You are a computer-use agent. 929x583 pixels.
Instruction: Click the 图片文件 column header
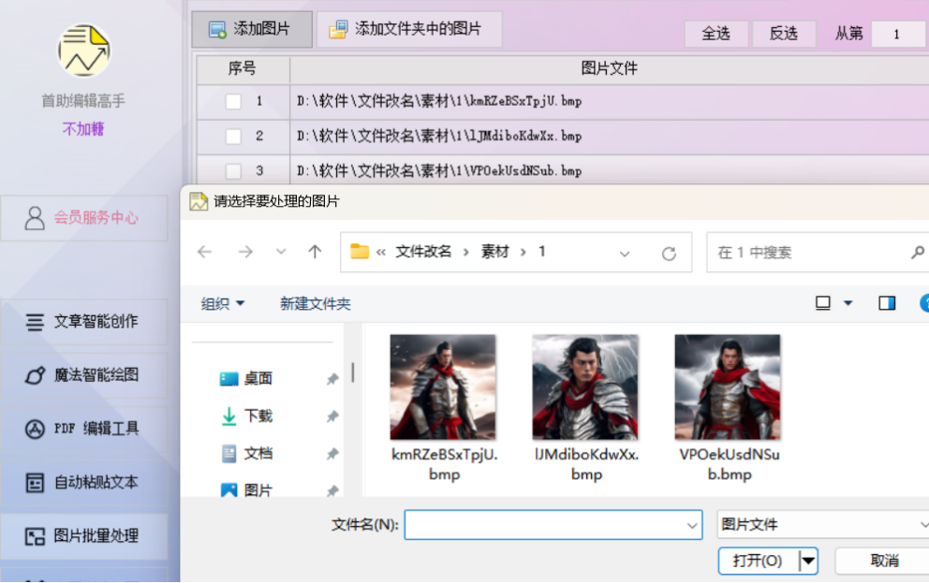point(609,69)
